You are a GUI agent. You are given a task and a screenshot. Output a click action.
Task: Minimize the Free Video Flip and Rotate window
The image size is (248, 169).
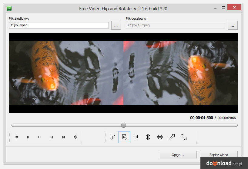tap(215, 8)
